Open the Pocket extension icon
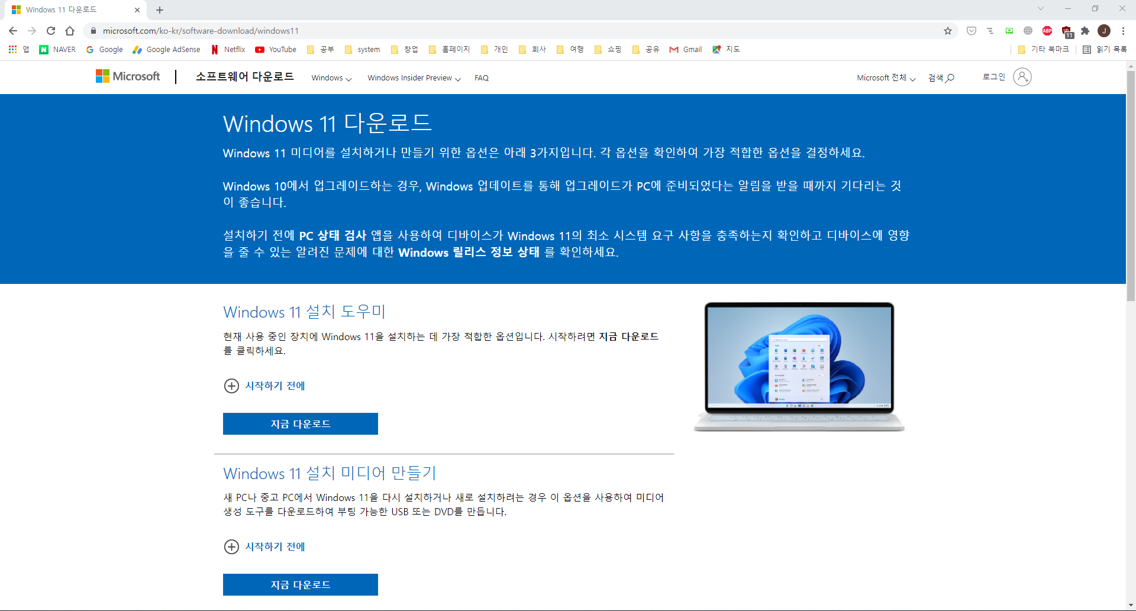Viewport: 1136px width, 611px height. tap(972, 31)
